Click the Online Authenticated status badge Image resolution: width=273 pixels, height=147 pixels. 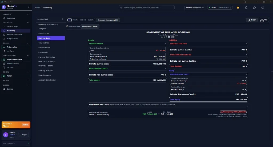[220, 8]
